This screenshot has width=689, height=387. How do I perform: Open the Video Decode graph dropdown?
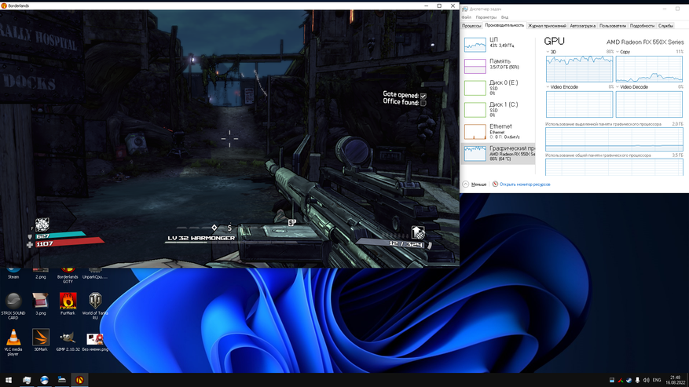click(618, 87)
